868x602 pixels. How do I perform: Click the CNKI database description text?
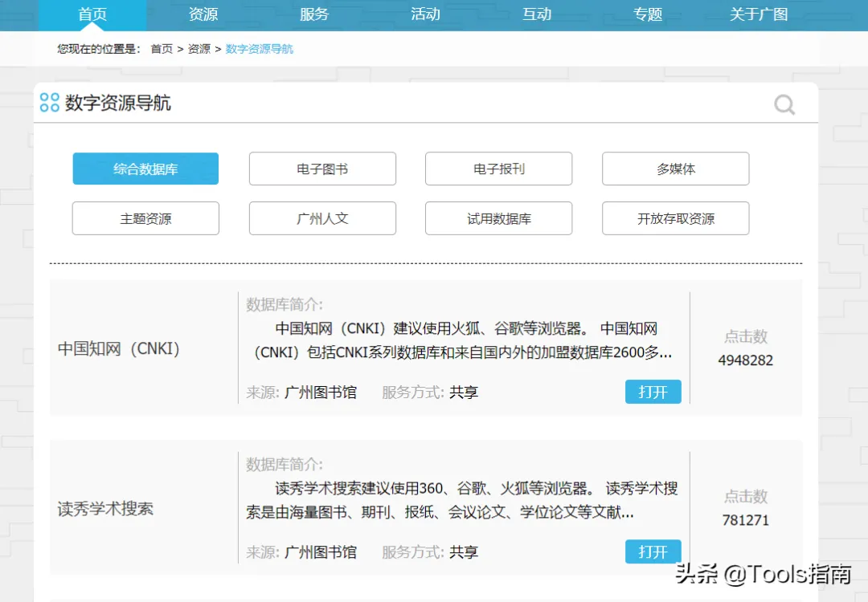460,340
